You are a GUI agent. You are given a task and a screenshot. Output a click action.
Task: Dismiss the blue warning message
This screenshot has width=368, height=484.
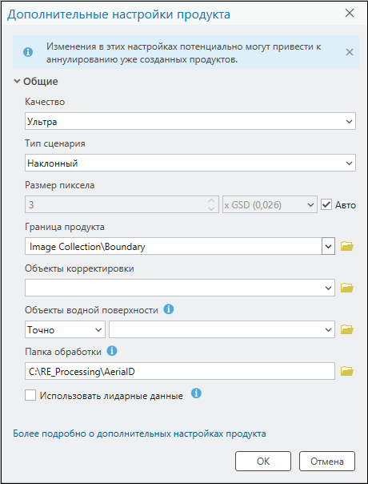pyautogui.click(x=349, y=52)
